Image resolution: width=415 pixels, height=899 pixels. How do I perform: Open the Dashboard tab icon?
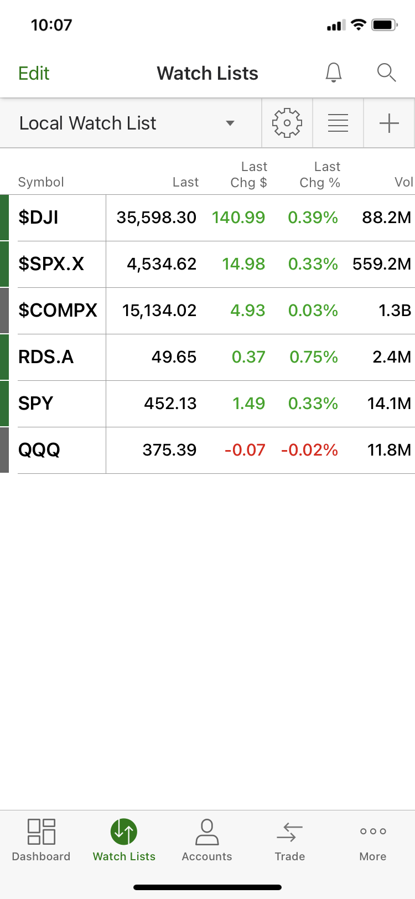(x=41, y=831)
